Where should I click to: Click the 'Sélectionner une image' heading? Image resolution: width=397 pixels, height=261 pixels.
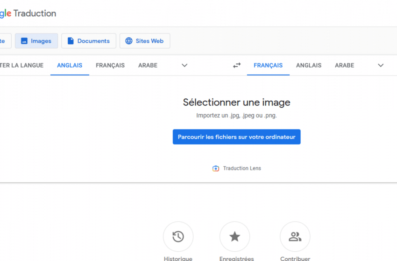pyautogui.click(x=236, y=103)
